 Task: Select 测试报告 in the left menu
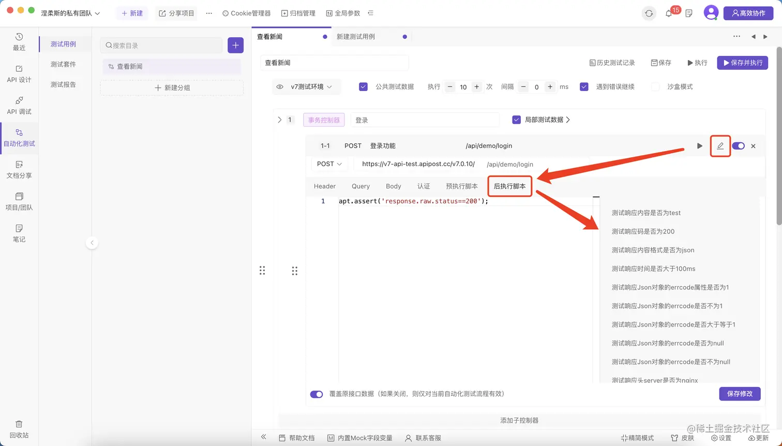63,84
